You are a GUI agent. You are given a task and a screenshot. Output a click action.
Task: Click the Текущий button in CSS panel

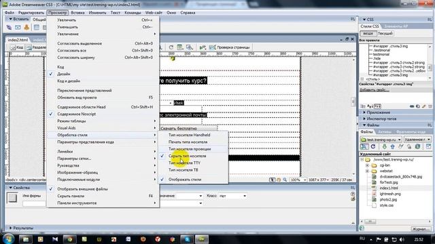coord(385,33)
